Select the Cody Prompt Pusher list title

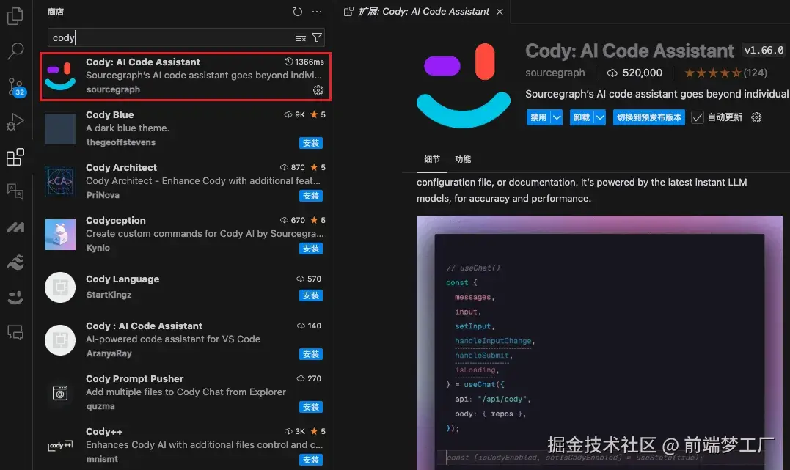[x=134, y=379]
